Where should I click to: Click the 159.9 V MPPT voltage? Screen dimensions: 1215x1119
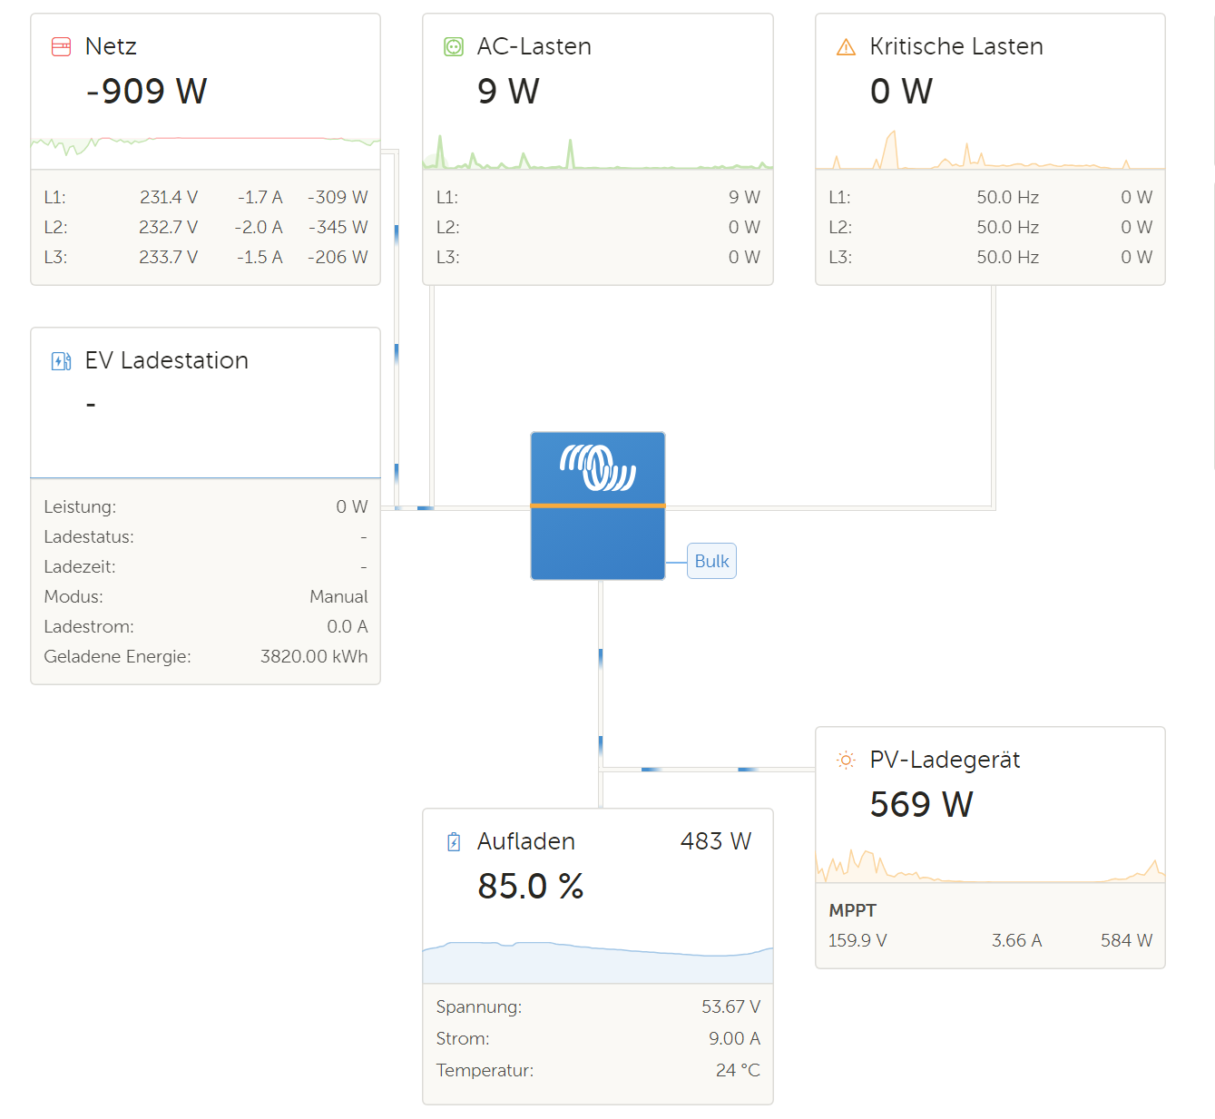click(x=857, y=940)
